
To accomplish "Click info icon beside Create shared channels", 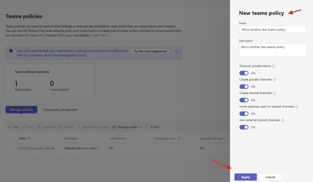I will [274, 93].
